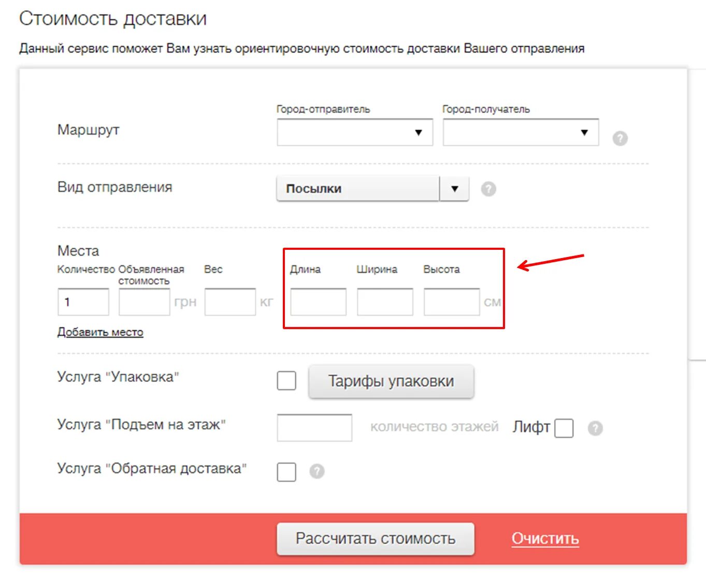
Task: Click the Маршрут label
Action: (x=89, y=130)
